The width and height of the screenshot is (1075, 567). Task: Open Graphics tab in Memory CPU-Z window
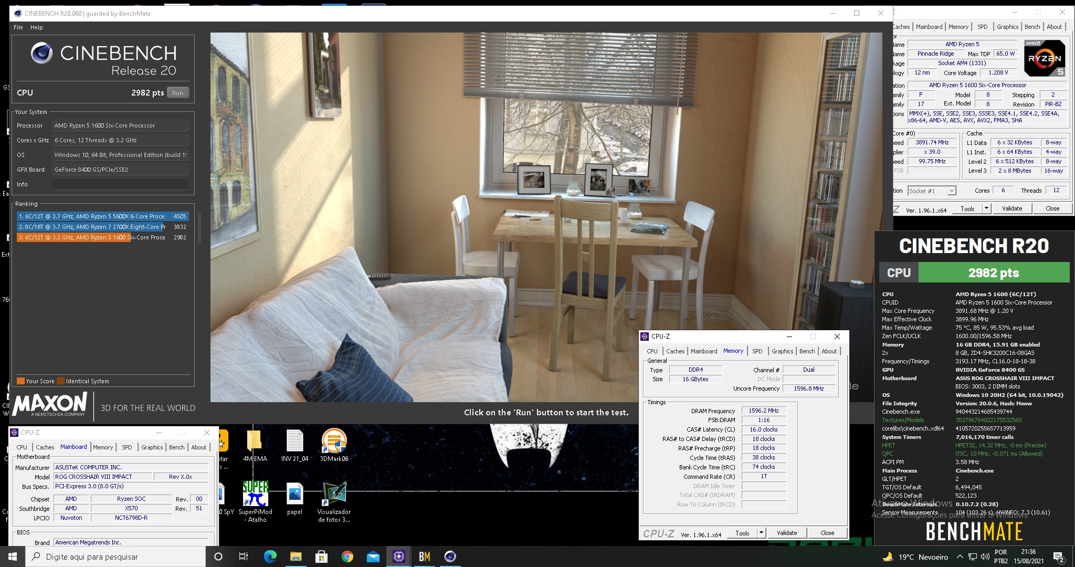click(782, 351)
